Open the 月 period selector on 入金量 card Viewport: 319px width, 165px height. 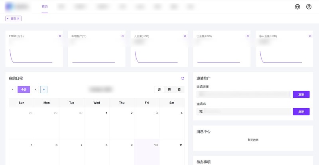(x=185, y=36)
